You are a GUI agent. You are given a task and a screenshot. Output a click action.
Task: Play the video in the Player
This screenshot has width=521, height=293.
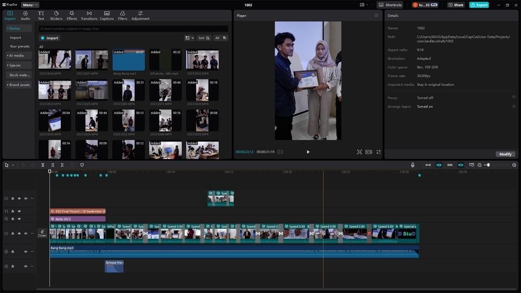(308, 152)
